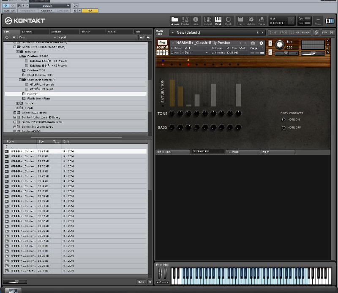Screen dimensions: 338x293
Task: Click the eject icon beside refresh
Action: click(14, 37)
